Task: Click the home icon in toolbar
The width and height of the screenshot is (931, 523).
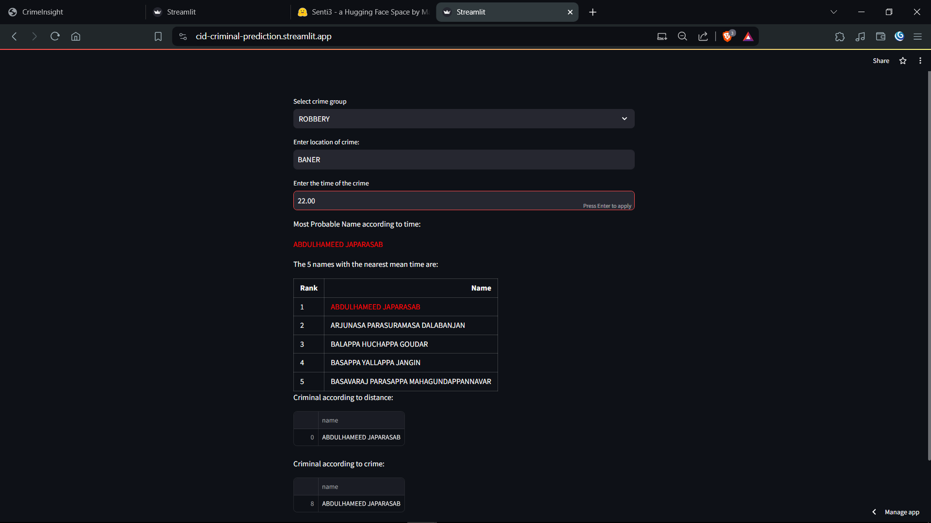Action: point(76,36)
